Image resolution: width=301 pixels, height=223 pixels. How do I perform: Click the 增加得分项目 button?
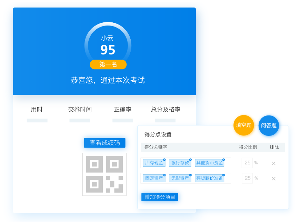pyautogui.click(x=160, y=197)
